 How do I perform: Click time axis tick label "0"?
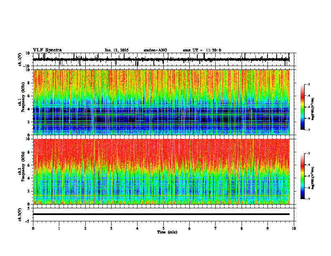click(x=33, y=228)
